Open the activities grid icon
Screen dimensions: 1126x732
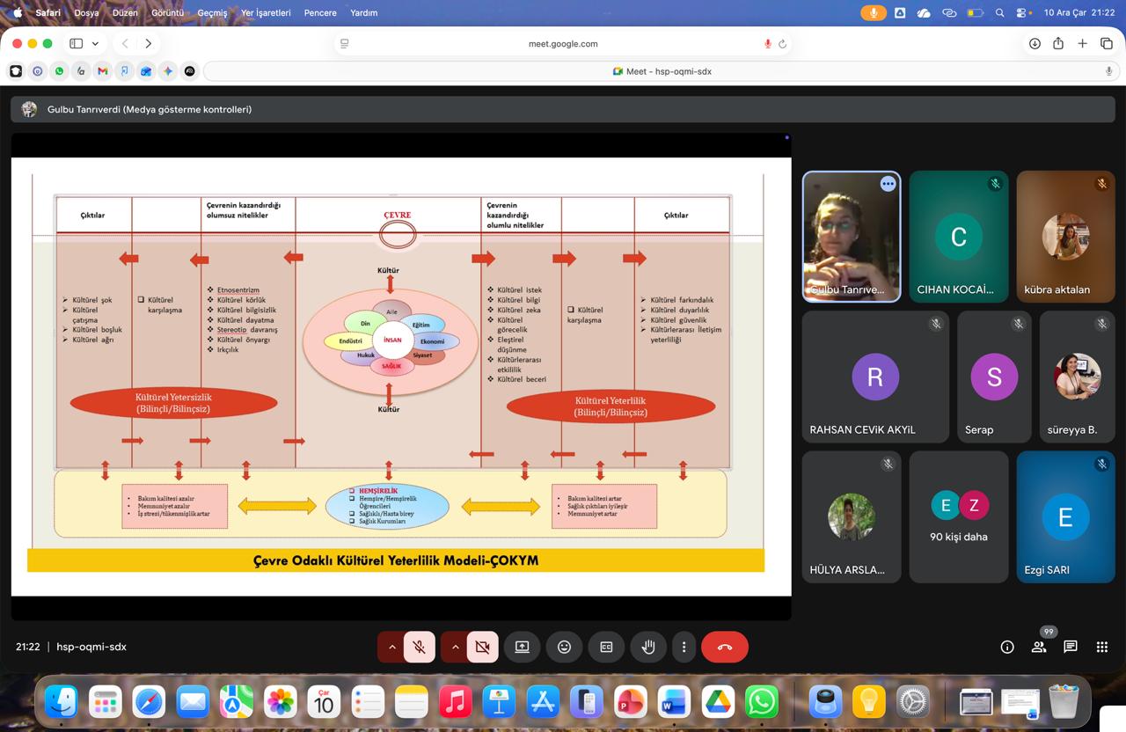point(1101,647)
